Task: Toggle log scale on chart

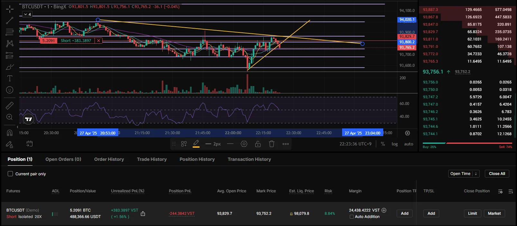Action: (395, 144)
